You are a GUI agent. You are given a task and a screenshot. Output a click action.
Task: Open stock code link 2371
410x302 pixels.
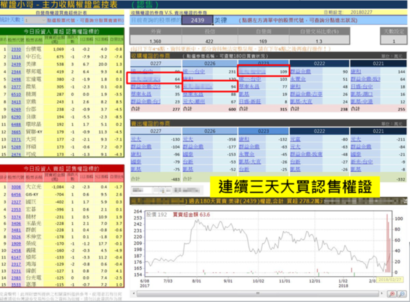click(16, 139)
